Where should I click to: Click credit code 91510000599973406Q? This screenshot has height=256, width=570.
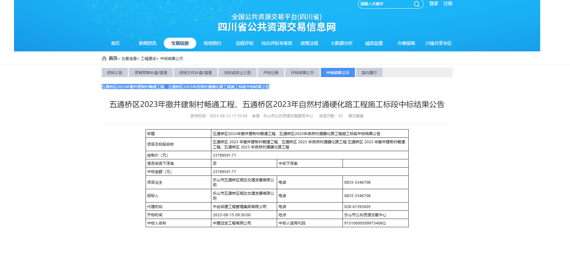(x=365, y=223)
